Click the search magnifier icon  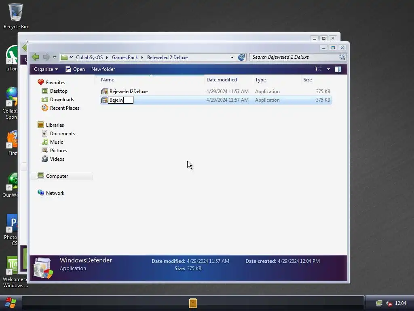342,57
